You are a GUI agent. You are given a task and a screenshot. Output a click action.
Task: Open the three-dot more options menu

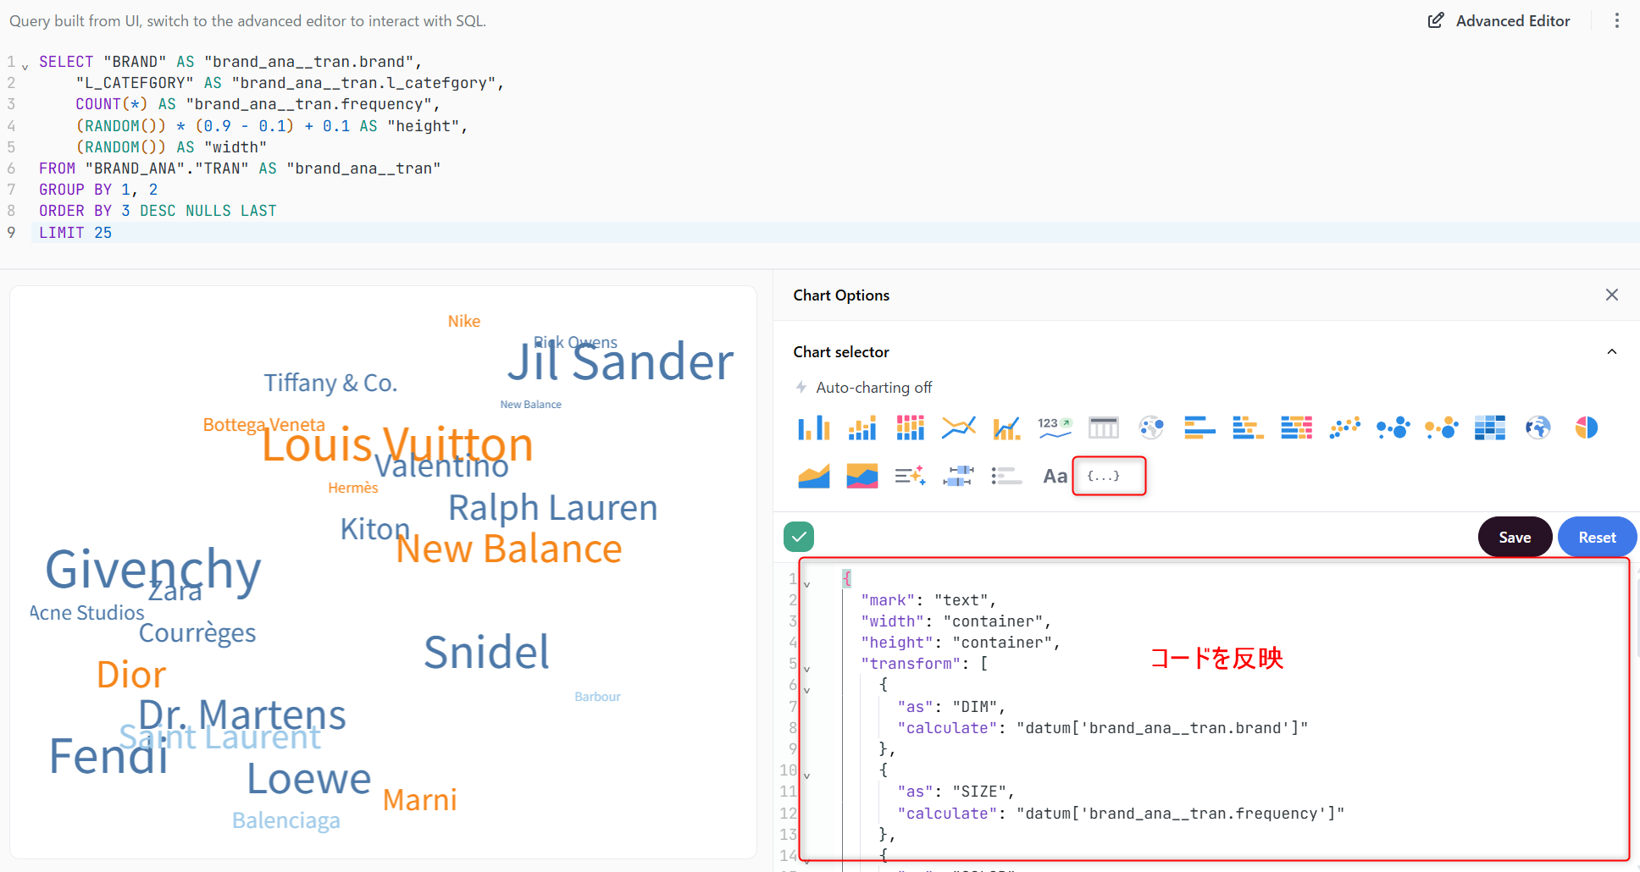1617,21
